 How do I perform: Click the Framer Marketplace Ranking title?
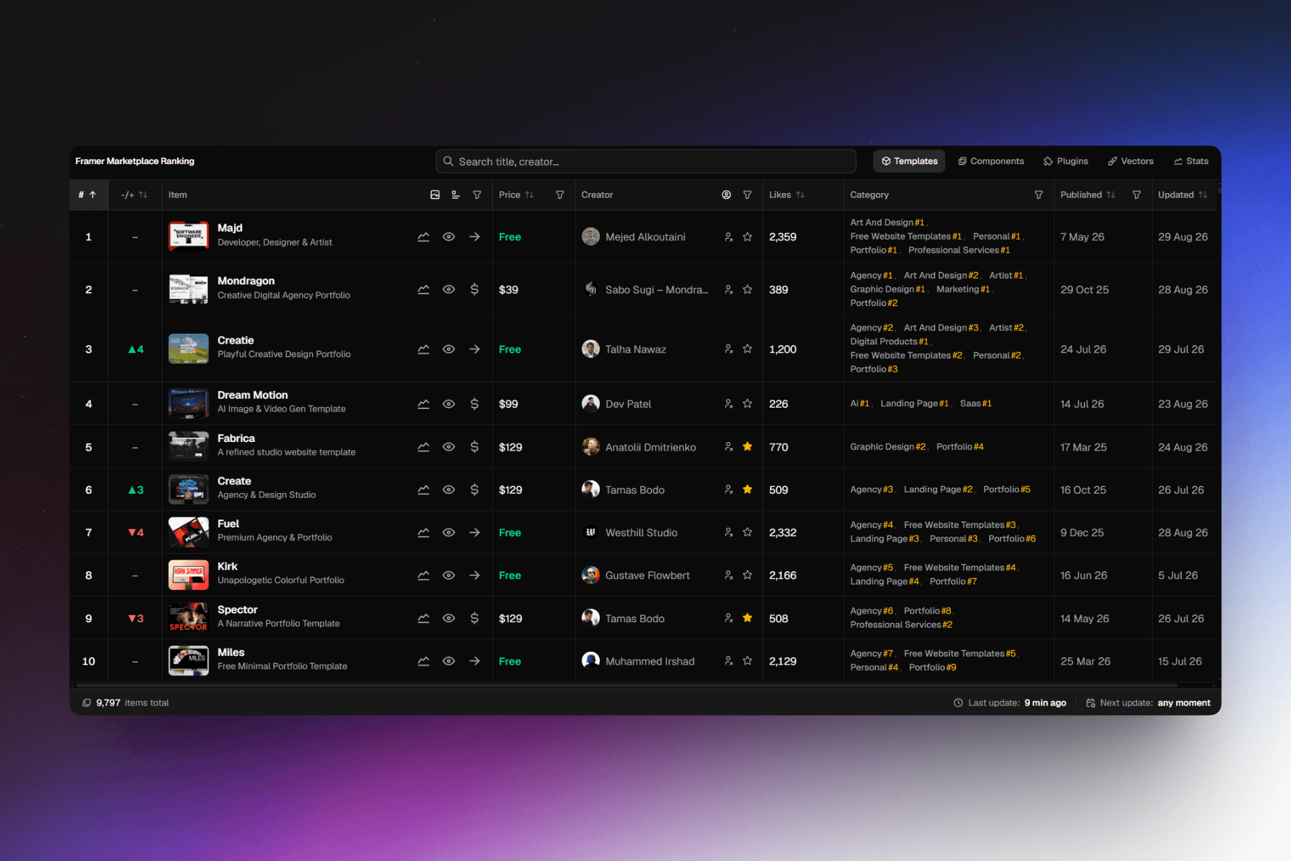click(x=134, y=161)
